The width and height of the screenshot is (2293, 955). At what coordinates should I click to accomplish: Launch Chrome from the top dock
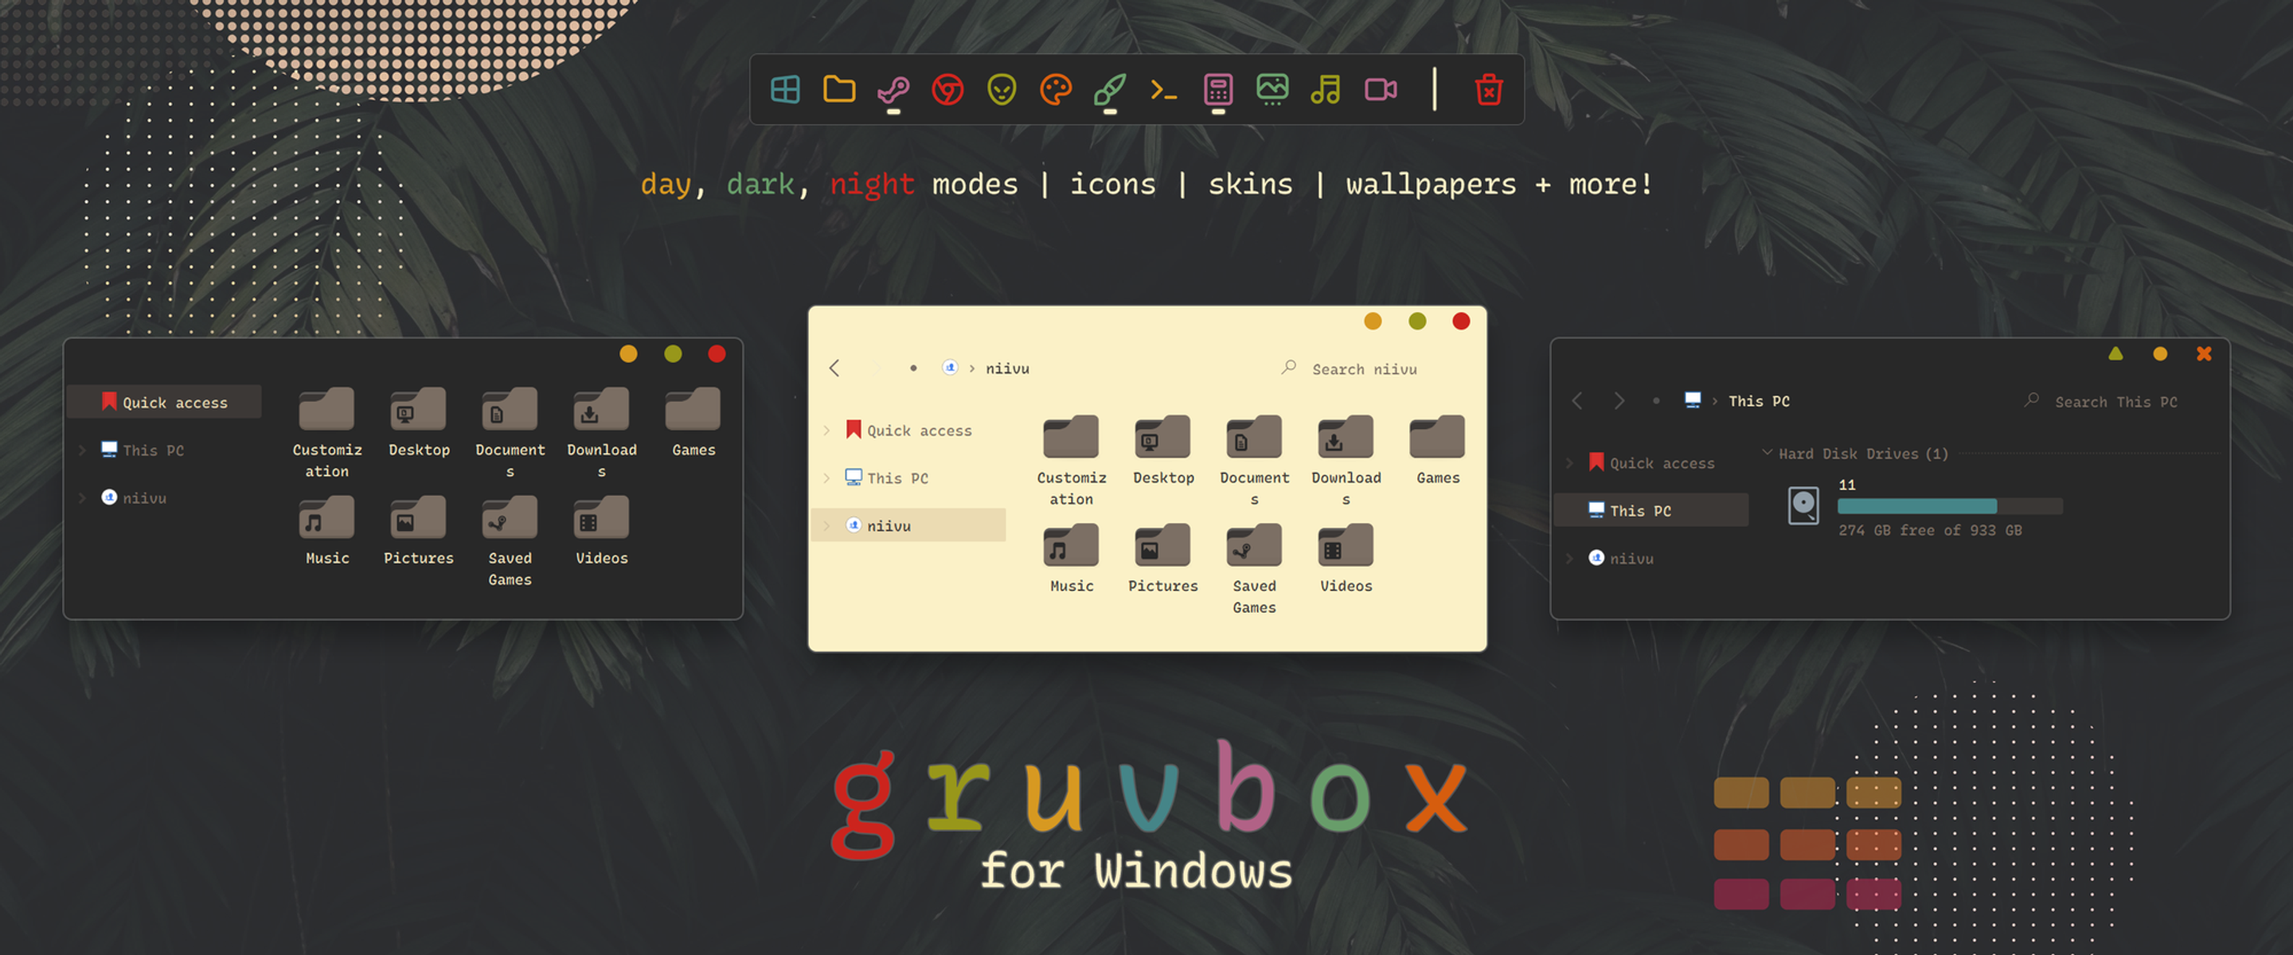(x=947, y=90)
